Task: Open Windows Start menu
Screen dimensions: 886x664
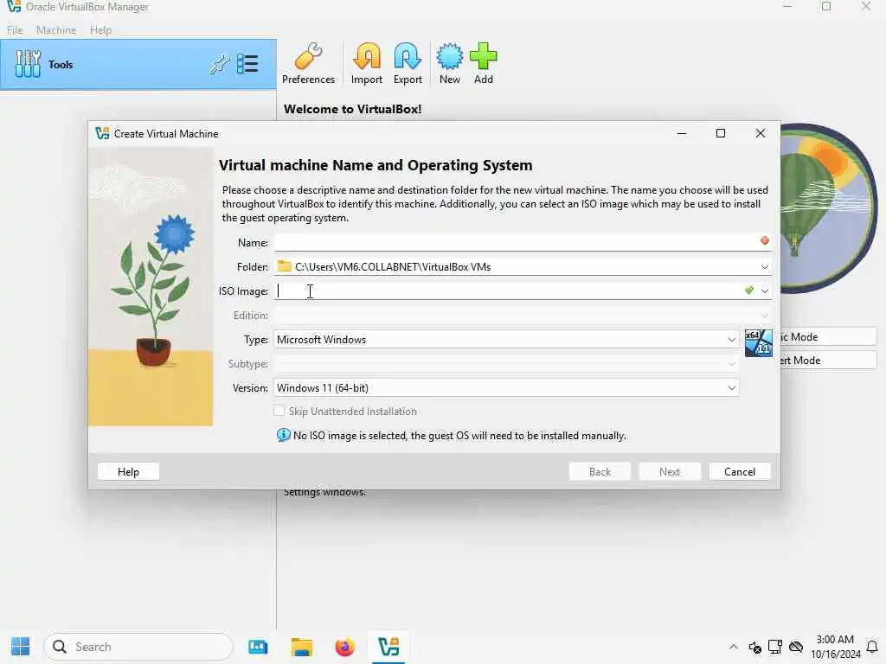Action: pos(21,647)
